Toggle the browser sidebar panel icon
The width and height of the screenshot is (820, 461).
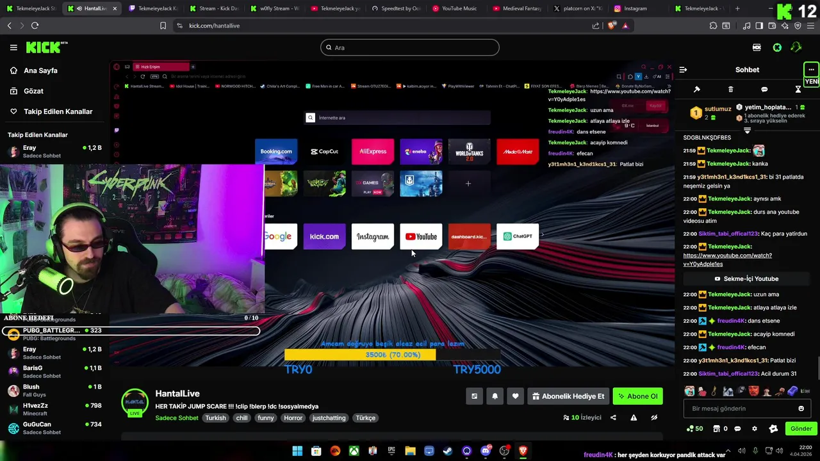(759, 26)
